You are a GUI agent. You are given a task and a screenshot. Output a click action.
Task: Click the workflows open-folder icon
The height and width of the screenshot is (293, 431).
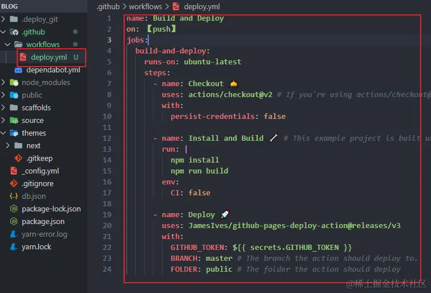point(18,44)
